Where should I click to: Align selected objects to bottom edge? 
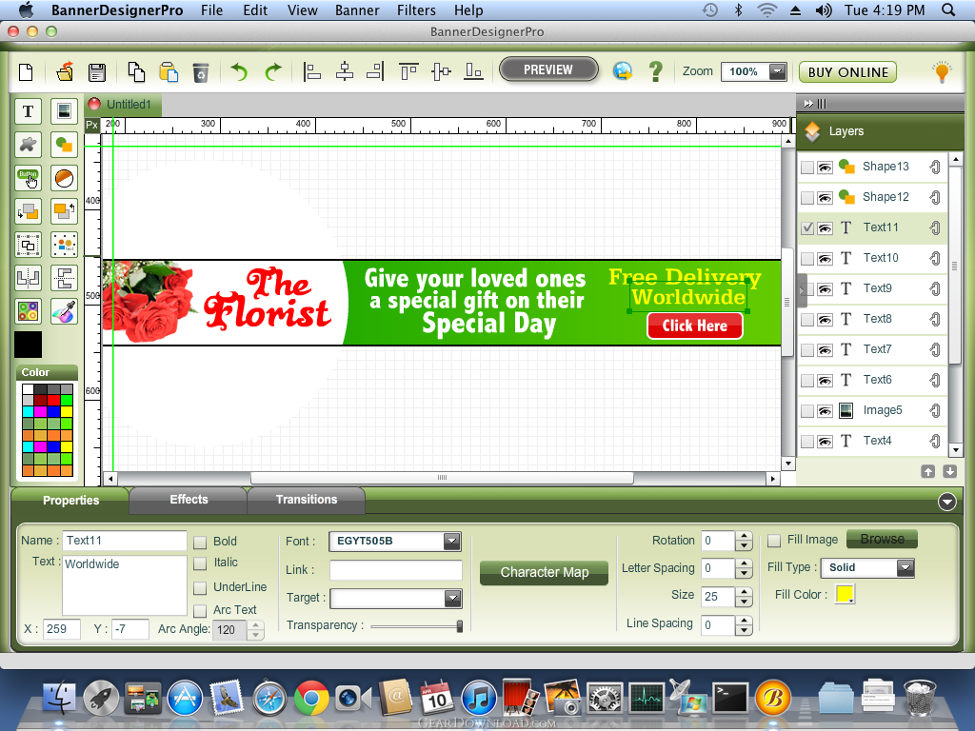(x=473, y=72)
